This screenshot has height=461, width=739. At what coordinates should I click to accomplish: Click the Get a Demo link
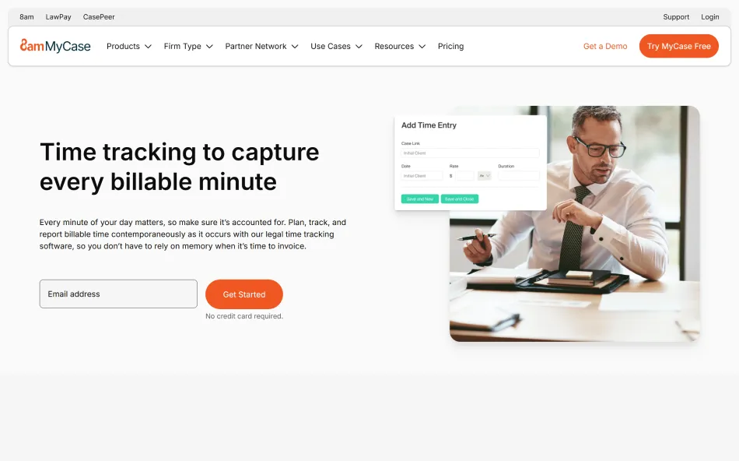coord(605,46)
